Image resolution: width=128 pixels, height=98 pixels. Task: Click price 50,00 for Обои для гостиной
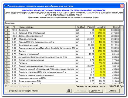pos(100,39)
